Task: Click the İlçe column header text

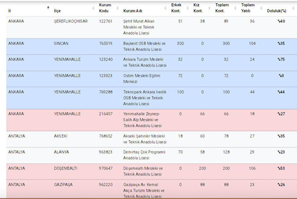Action: [57, 11]
